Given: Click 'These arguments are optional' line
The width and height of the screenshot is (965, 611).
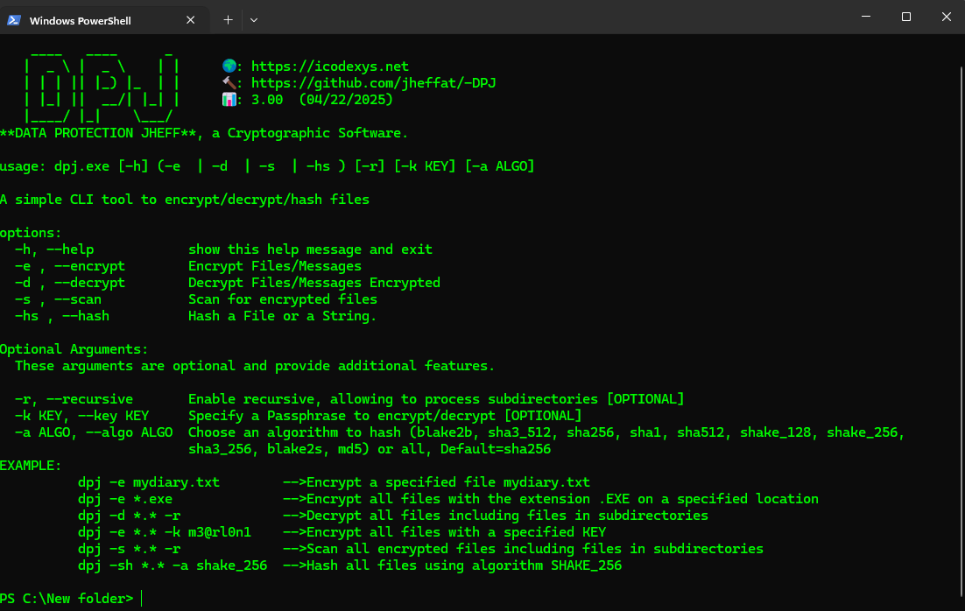Looking at the screenshot, I should click(x=255, y=366).
